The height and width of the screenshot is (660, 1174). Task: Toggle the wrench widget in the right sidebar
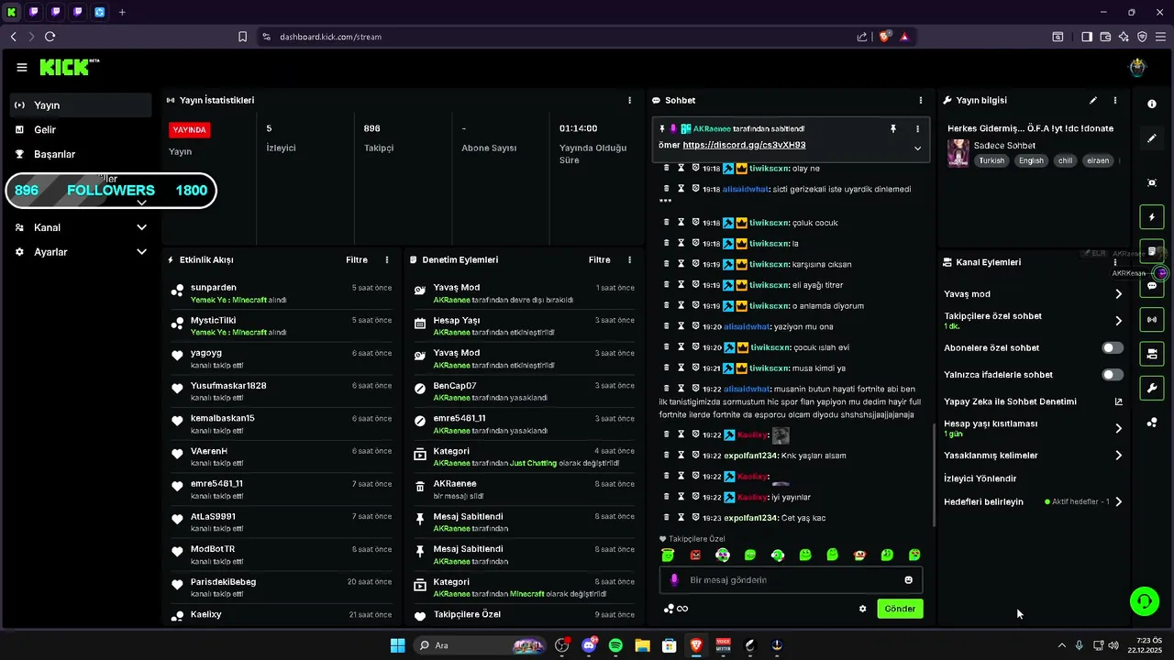[x=1152, y=388]
